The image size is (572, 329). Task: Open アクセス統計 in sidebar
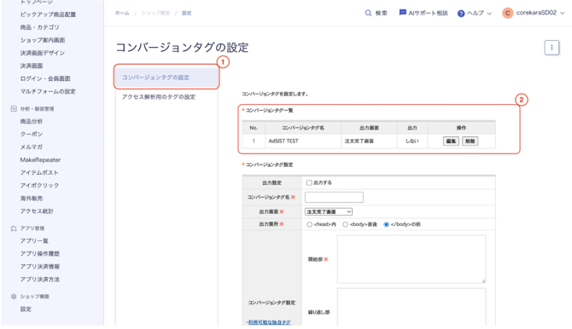pyautogui.click(x=37, y=211)
